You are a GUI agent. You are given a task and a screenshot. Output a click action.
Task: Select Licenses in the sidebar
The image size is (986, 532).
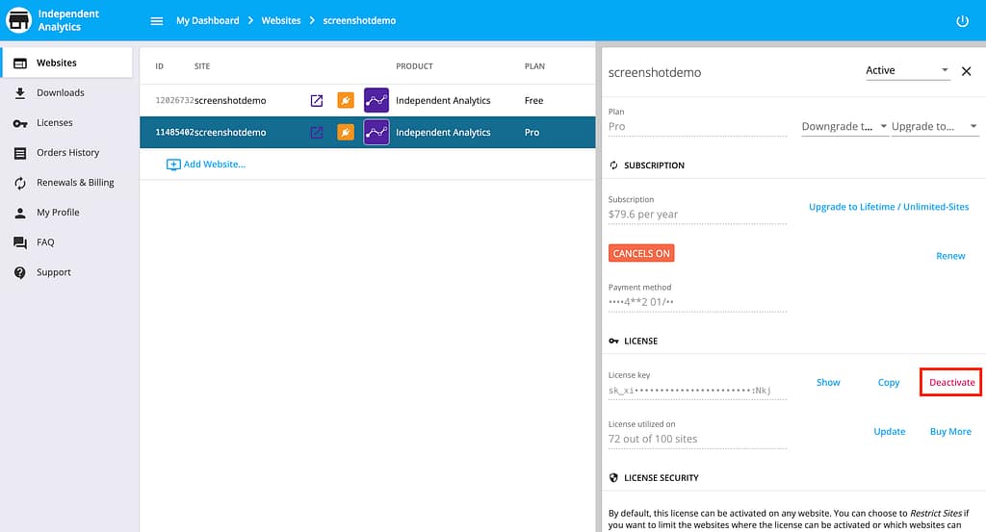point(54,123)
